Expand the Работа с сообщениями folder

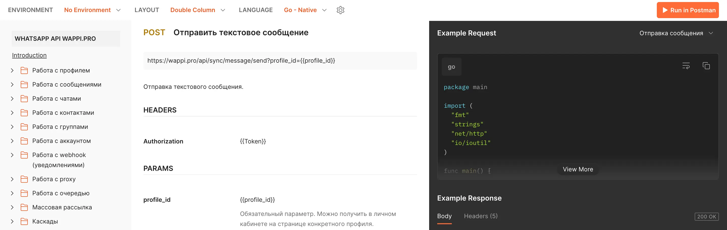(x=12, y=84)
